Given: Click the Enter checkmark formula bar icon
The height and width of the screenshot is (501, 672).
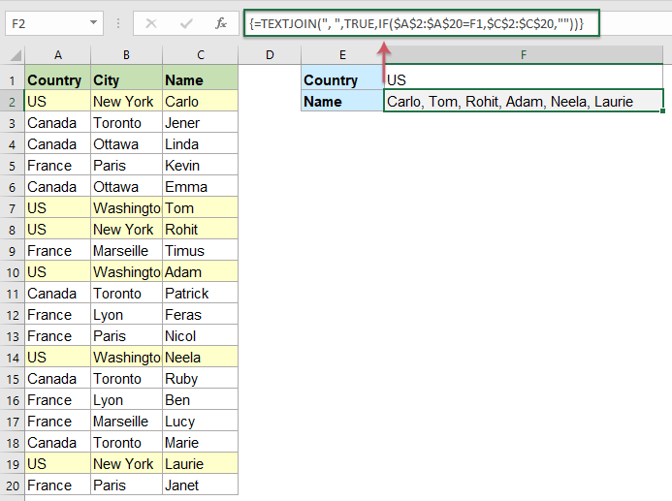Looking at the screenshot, I should 186,23.
